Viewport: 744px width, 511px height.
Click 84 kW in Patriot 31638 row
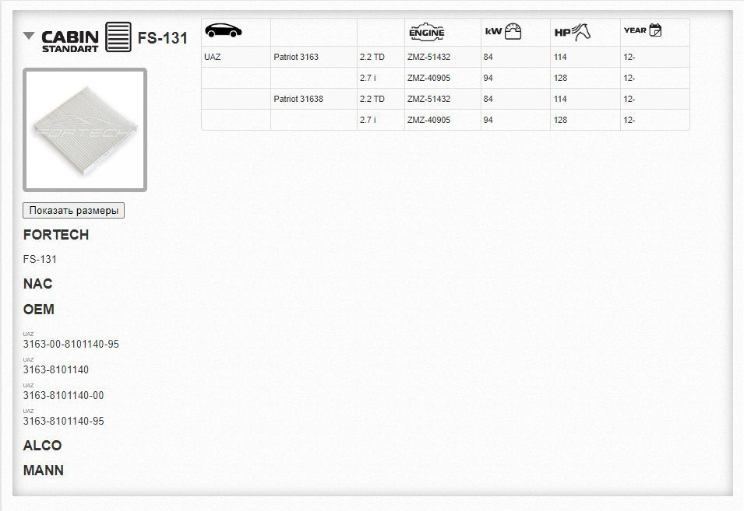(488, 99)
